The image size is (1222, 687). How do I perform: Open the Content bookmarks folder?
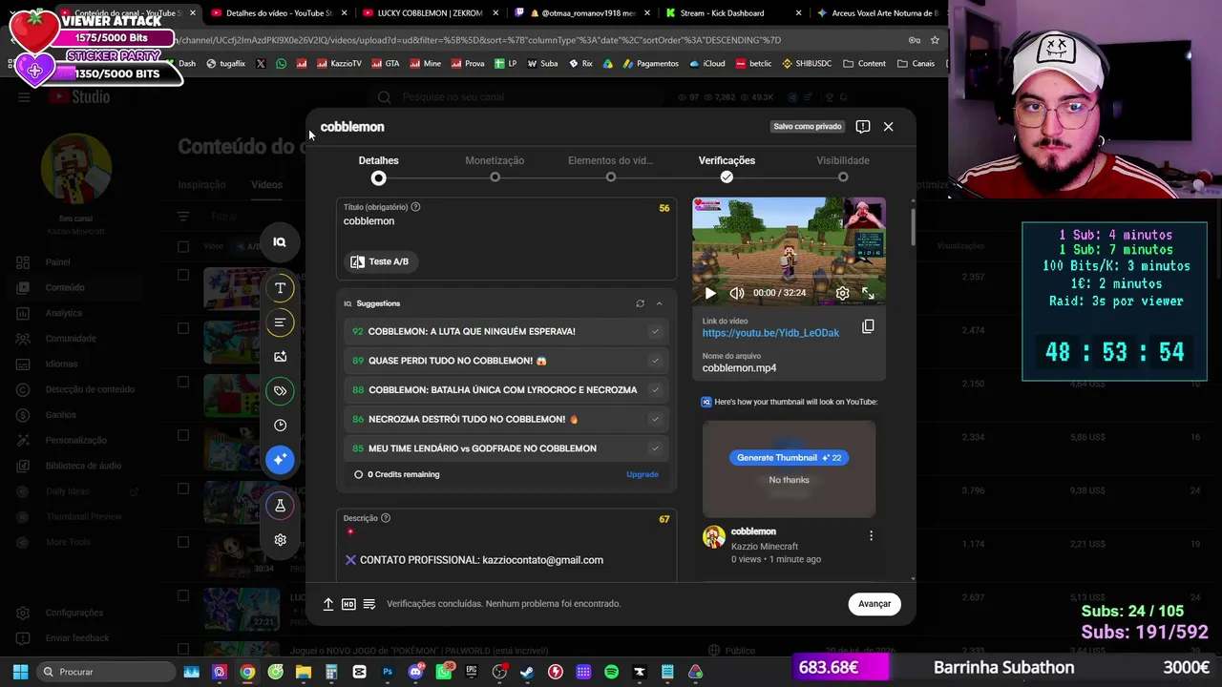(865, 64)
